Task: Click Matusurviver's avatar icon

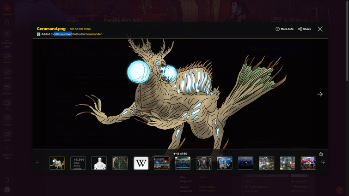Action: pos(38,34)
